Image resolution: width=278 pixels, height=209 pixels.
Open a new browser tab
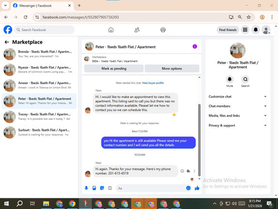[x=79, y=6]
